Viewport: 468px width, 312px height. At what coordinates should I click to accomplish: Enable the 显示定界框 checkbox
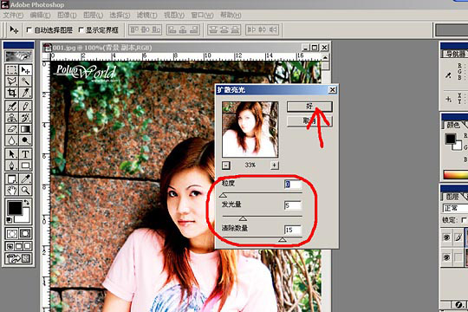(81, 29)
